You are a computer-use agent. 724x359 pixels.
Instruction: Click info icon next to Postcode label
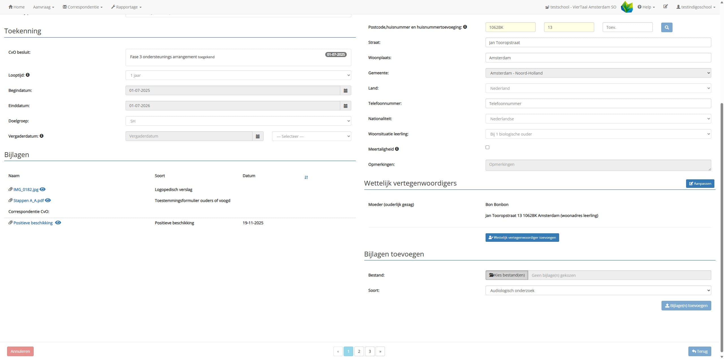point(465,27)
